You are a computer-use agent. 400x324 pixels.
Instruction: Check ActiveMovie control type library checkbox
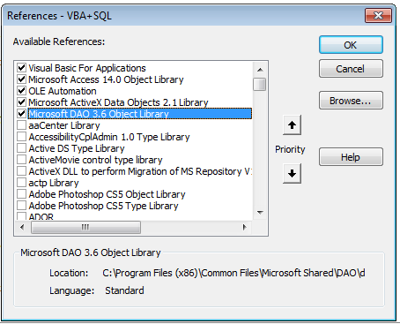pos(21,160)
